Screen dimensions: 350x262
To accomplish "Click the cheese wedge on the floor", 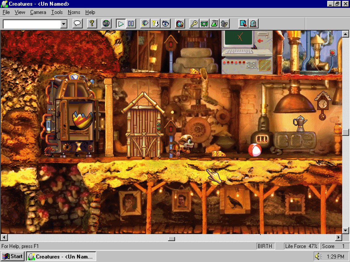I will [x=219, y=154].
